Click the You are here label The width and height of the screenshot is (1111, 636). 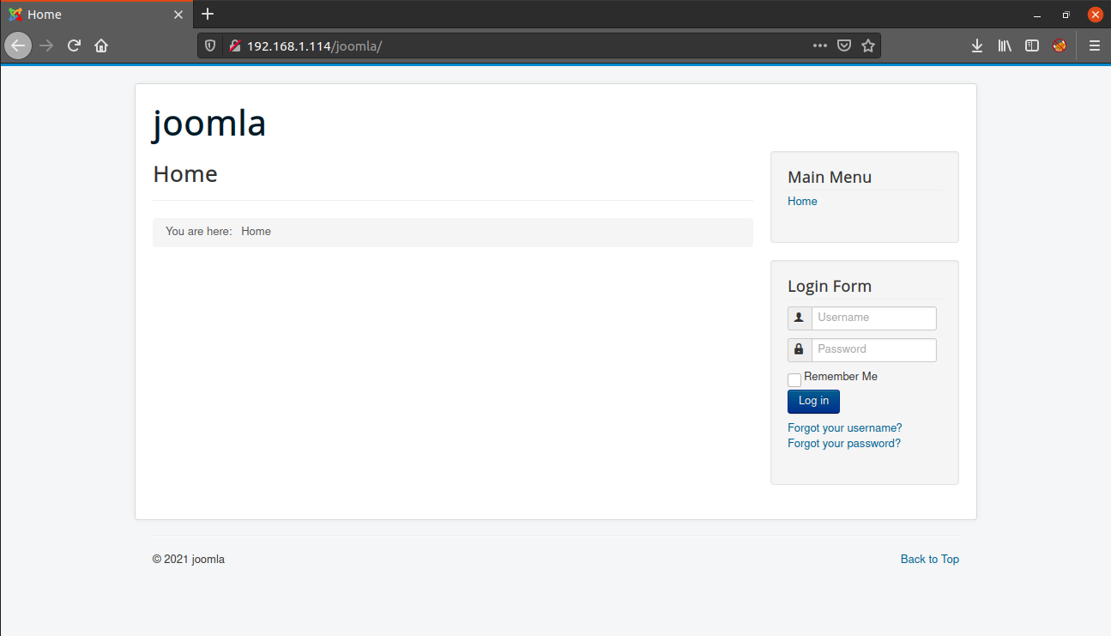199,231
